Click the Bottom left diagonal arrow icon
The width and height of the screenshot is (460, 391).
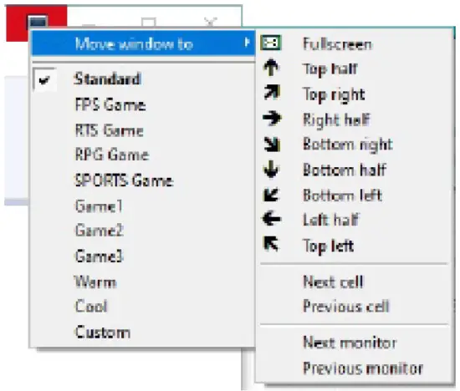[271, 195]
